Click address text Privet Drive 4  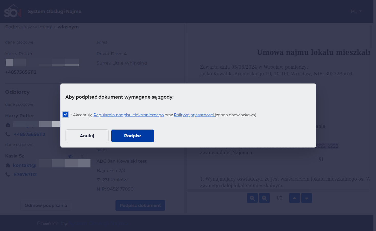click(112, 54)
